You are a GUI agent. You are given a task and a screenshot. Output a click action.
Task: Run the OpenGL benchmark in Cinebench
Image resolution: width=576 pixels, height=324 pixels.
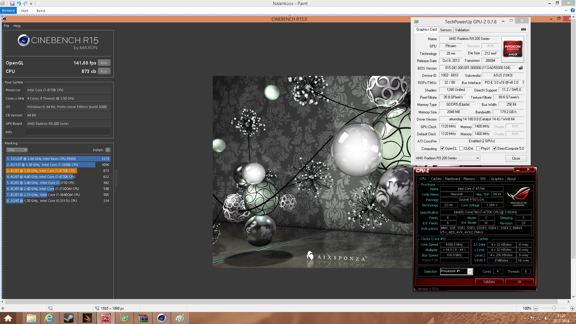(104, 63)
